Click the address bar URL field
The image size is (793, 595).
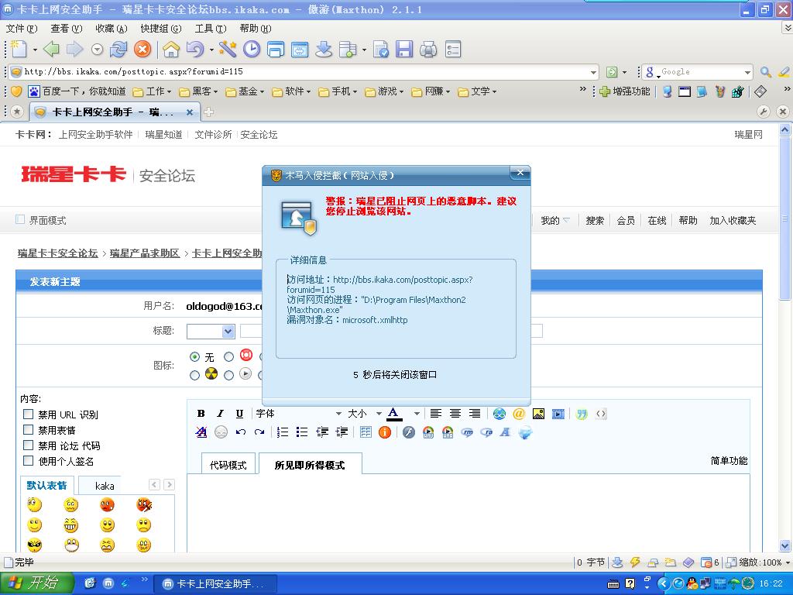pyautogui.click(x=304, y=72)
